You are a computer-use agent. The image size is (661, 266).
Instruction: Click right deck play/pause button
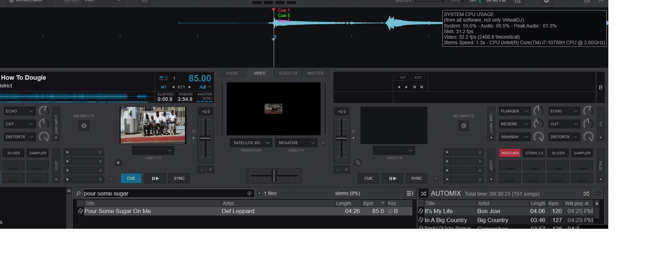(x=393, y=178)
